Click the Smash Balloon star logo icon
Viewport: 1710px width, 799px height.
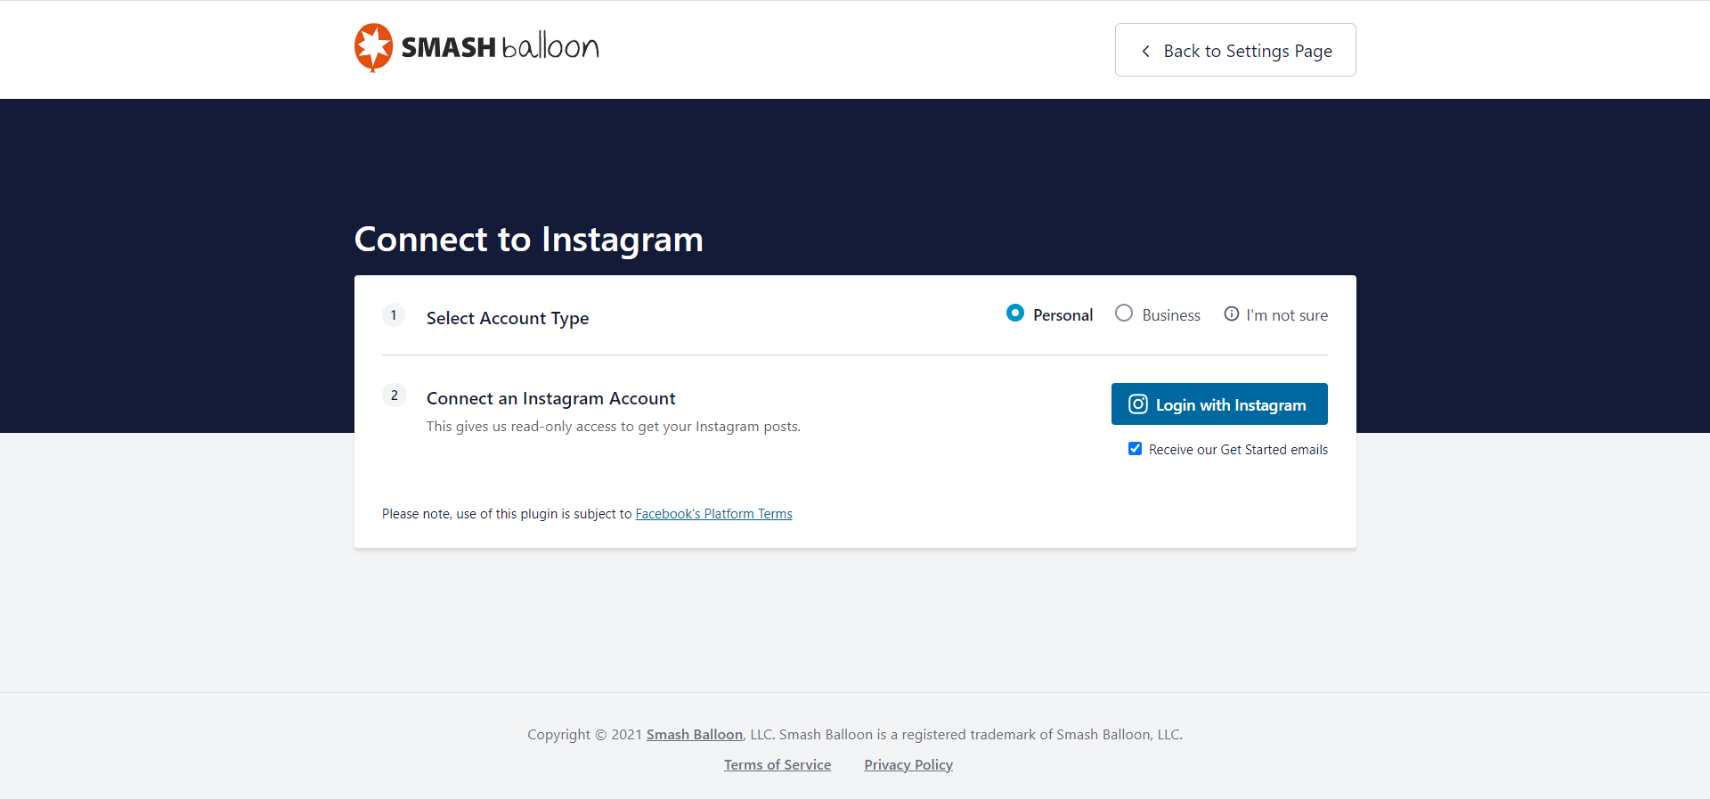[373, 47]
